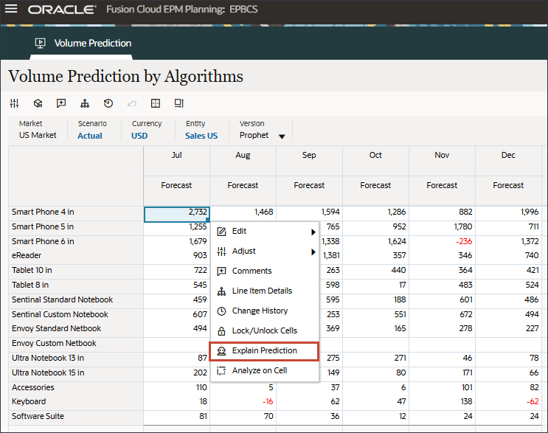Viewport: 548px width, 433px height.
Task: Select Lock/Unlock Cells menu entry
Action: click(x=265, y=331)
